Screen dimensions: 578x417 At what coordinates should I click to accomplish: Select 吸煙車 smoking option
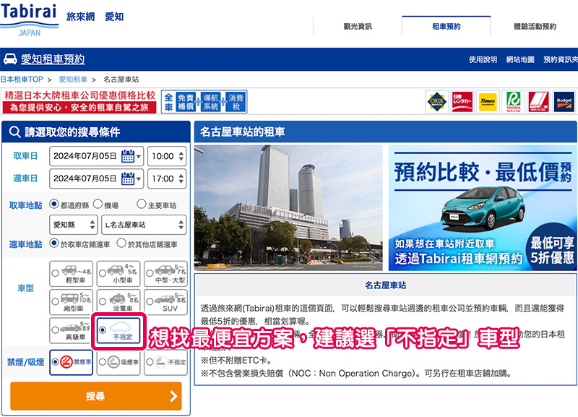(x=118, y=362)
